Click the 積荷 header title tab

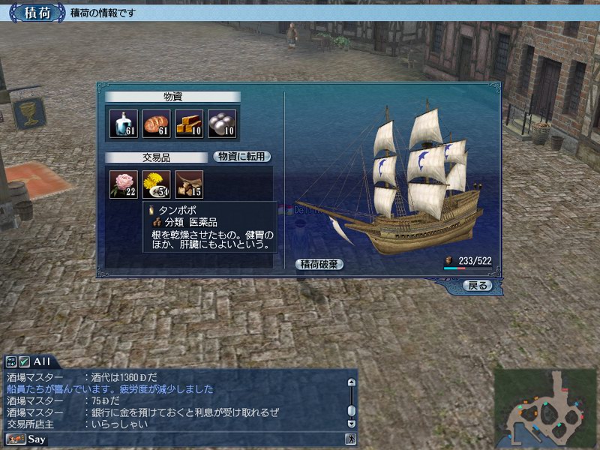click(x=37, y=13)
